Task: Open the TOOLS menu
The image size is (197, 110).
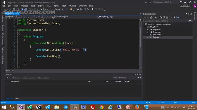Action: tap(56, 6)
